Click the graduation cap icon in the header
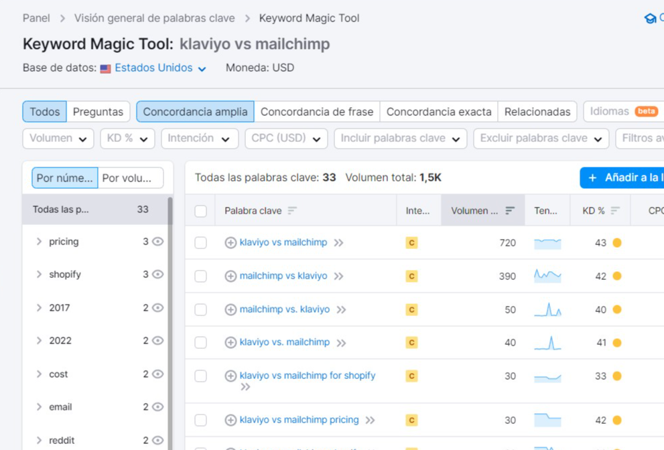 pos(650,18)
